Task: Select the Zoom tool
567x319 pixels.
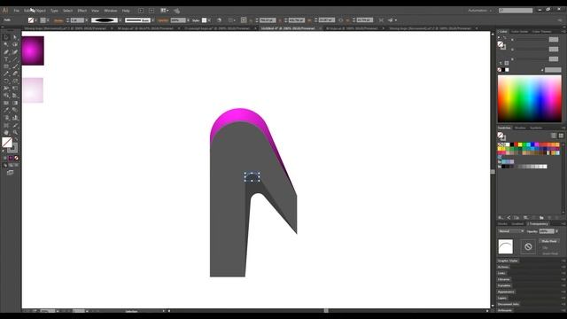Action: (15, 133)
